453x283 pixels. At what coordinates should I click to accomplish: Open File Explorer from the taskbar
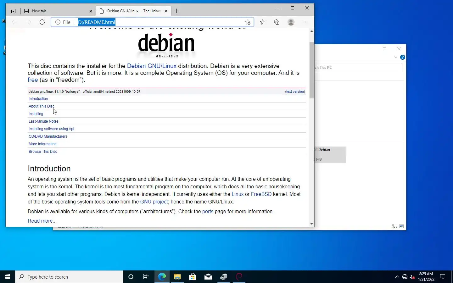tap(177, 277)
